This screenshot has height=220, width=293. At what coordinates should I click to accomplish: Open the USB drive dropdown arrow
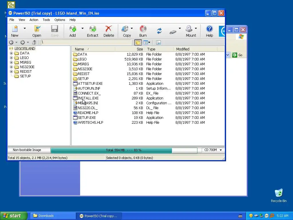coord(180,28)
